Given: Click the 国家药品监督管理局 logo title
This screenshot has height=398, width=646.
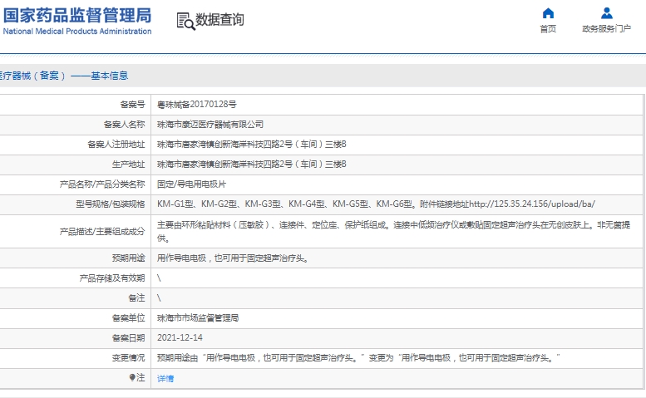Looking at the screenshot, I should coord(77,16).
